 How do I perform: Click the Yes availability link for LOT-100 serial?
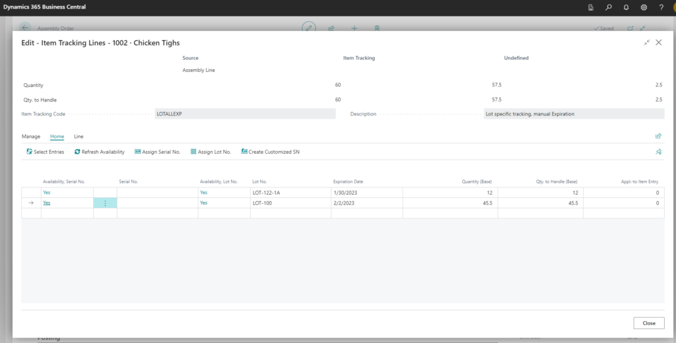click(47, 203)
